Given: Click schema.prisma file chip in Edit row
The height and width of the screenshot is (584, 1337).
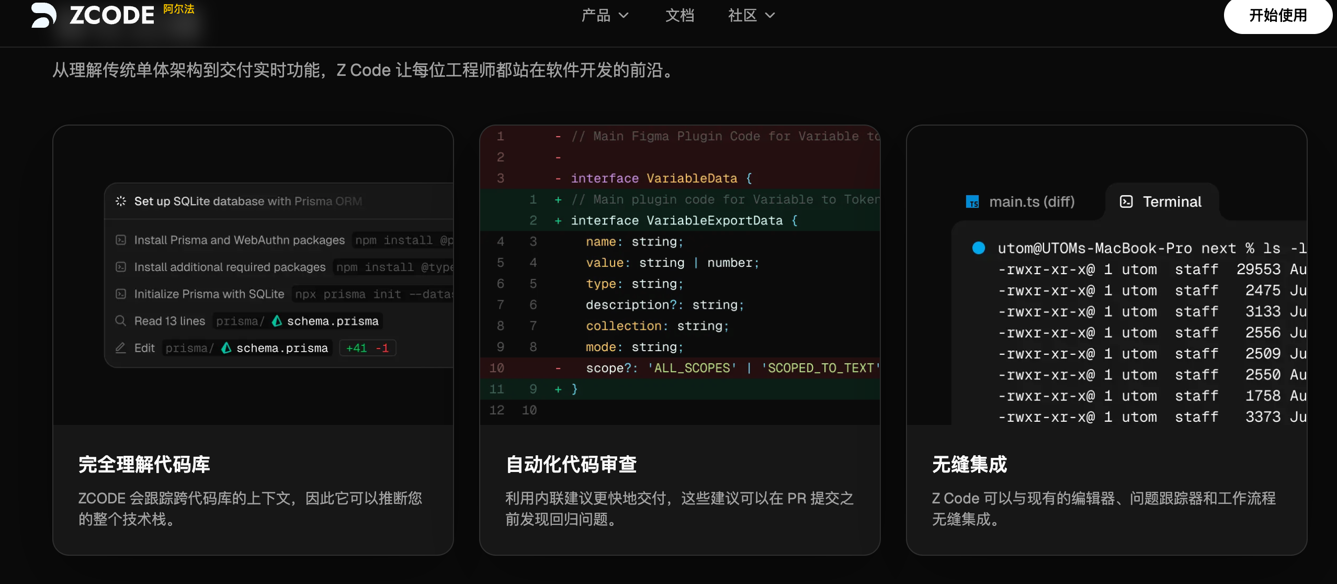Looking at the screenshot, I should 247,347.
